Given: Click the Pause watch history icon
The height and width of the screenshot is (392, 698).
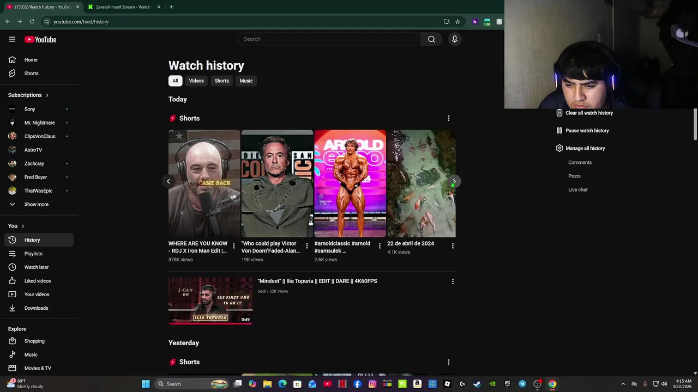Looking at the screenshot, I should click(559, 131).
